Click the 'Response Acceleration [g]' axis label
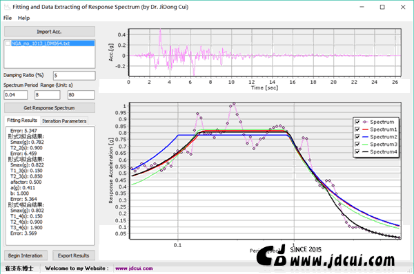 (111, 171)
